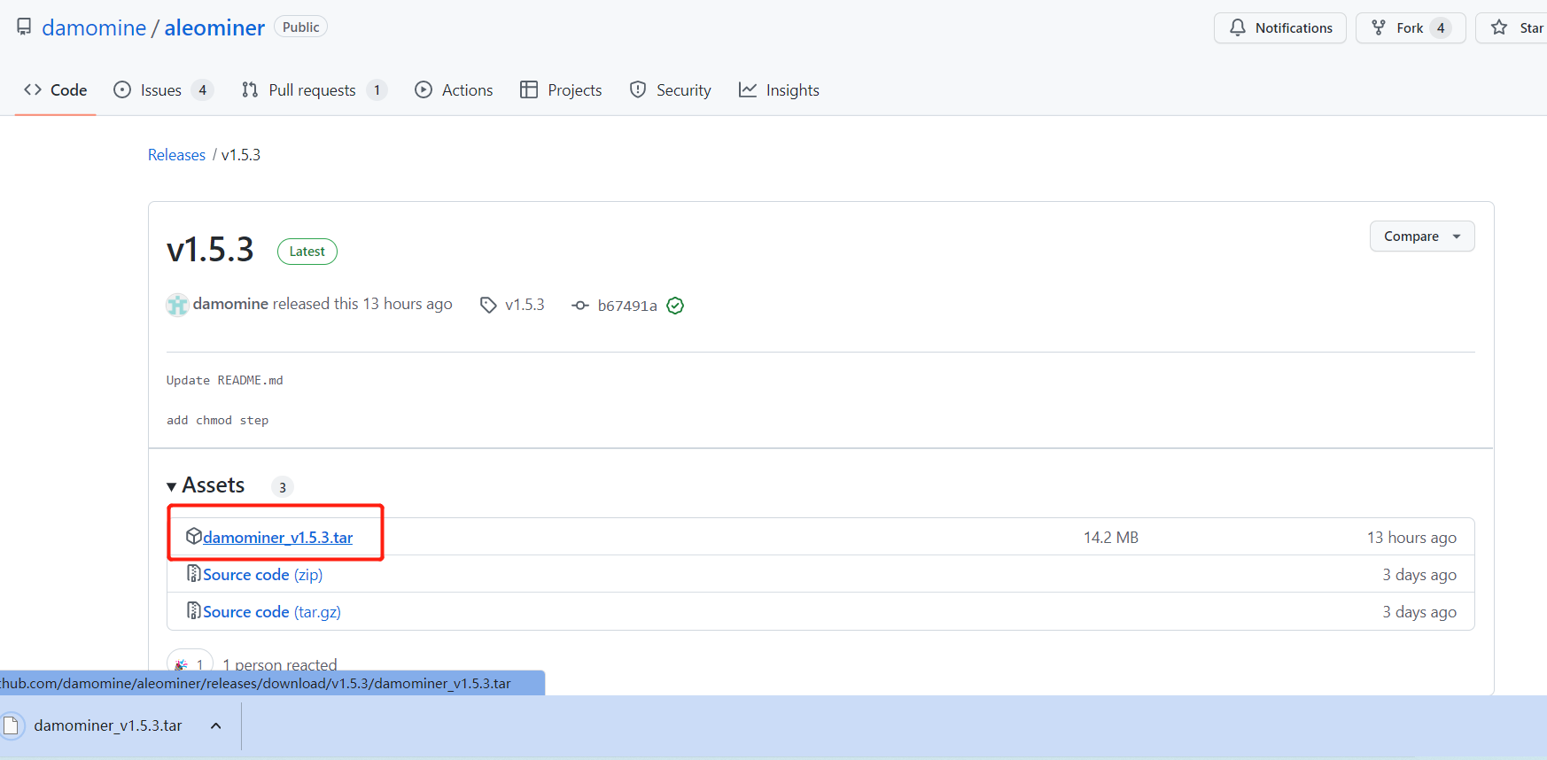1547x760 pixels.
Task: Click the Latest release badge
Action: point(307,252)
